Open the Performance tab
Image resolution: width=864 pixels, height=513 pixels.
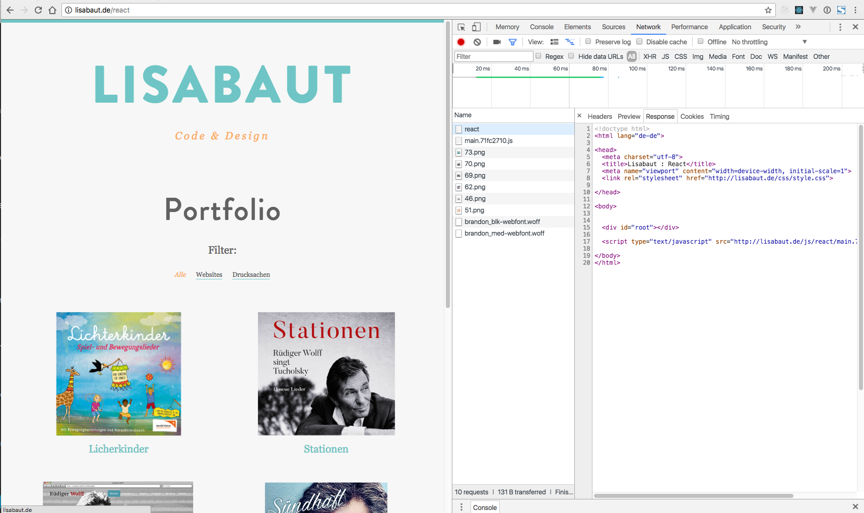point(689,27)
